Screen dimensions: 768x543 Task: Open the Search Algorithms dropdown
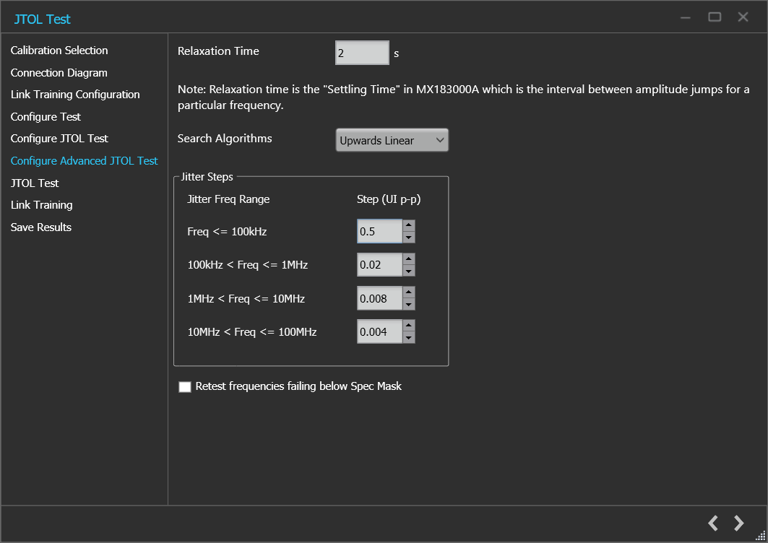point(441,140)
